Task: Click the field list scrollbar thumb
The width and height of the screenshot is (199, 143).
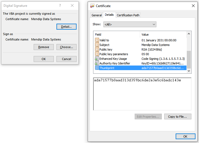Action: tap(189, 60)
